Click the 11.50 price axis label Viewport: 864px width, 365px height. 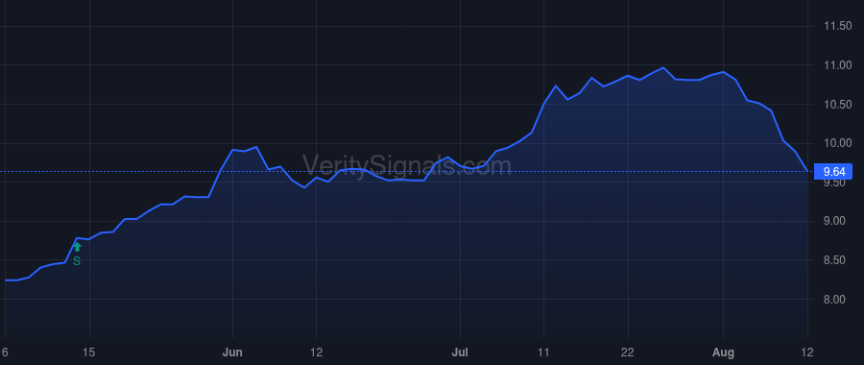click(x=837, y=26)
